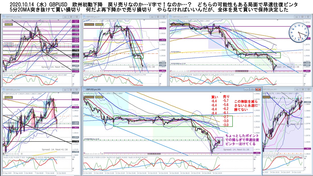Close the GBPUSD.pro,H1 chart window

pyautogui.click(x=164, y=17)
